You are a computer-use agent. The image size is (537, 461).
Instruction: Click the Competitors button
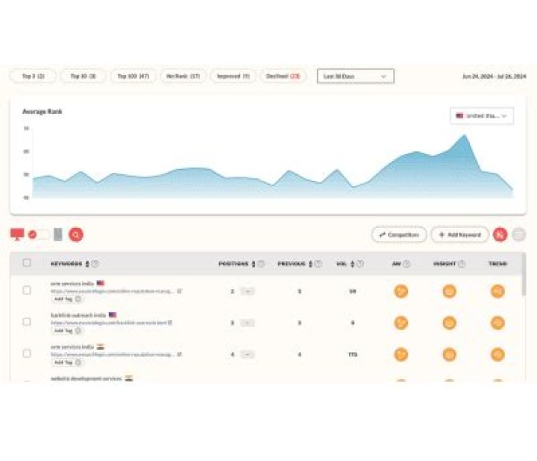(x=399, y=235)
